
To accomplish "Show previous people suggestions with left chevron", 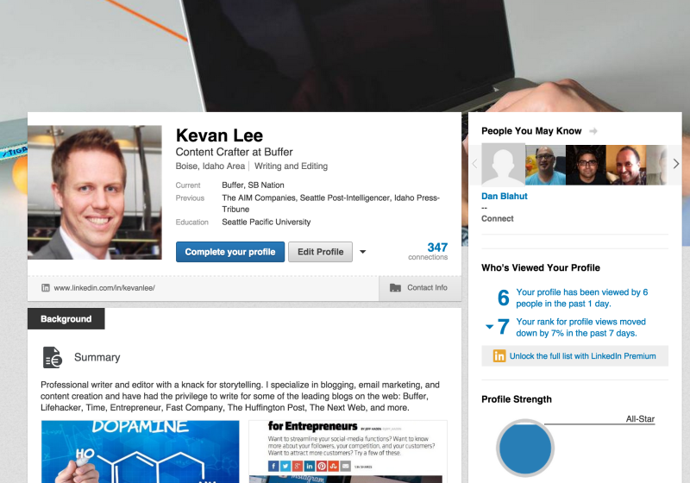I will click(x=475, y=164).
